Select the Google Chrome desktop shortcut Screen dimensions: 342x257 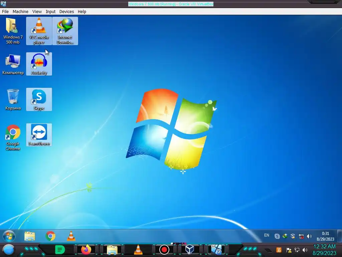point(13,138)
